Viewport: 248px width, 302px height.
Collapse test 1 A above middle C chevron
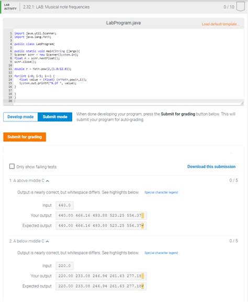[48, 181]
